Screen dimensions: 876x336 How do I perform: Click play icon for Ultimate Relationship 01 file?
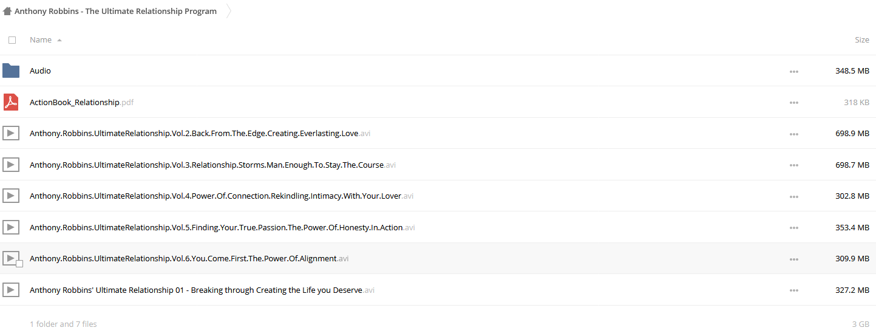coord(11,290)
